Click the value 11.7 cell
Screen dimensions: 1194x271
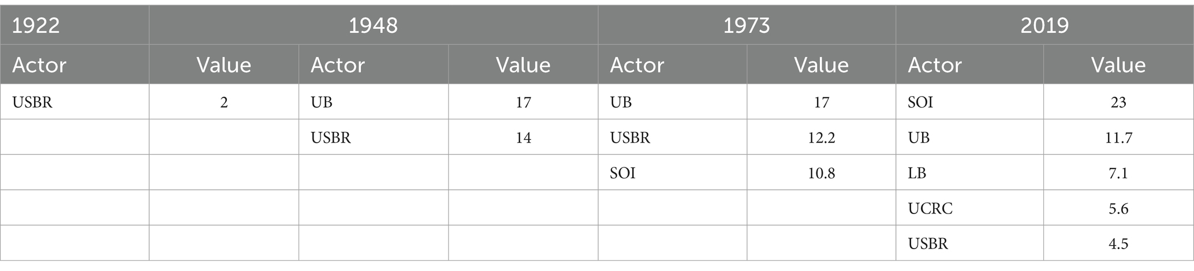pos(1118,138)
